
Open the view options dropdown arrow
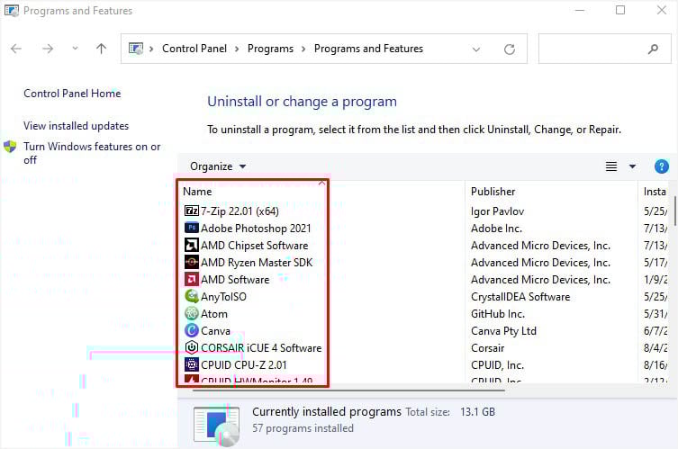[x=632, y=166]
